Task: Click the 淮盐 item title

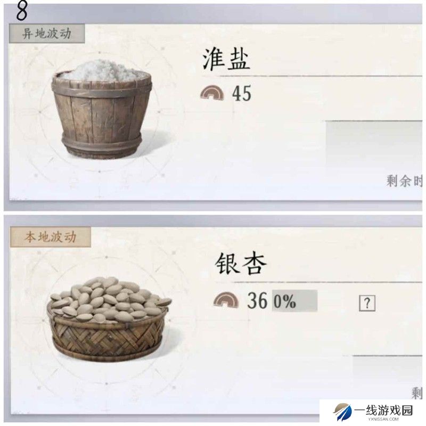Action: point(226,59)
